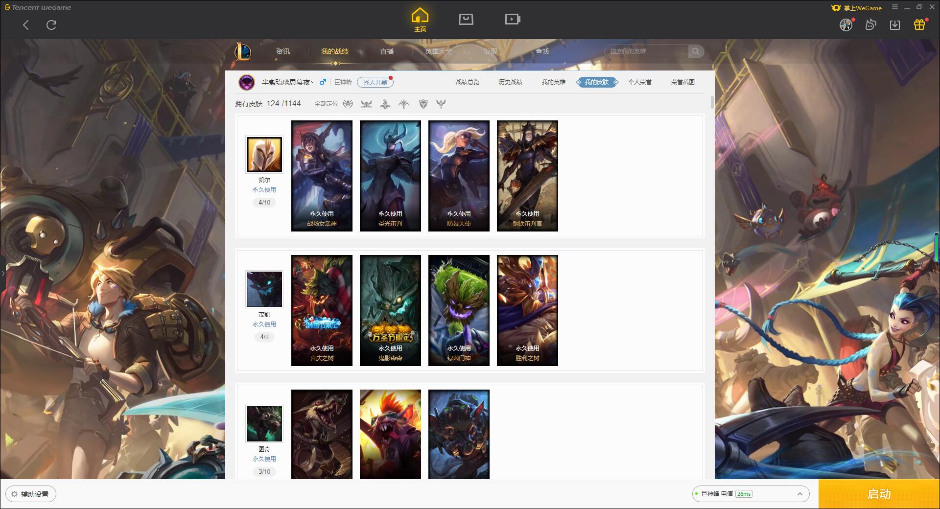
Task: Click the 启动 launch button
Action: 879,494
